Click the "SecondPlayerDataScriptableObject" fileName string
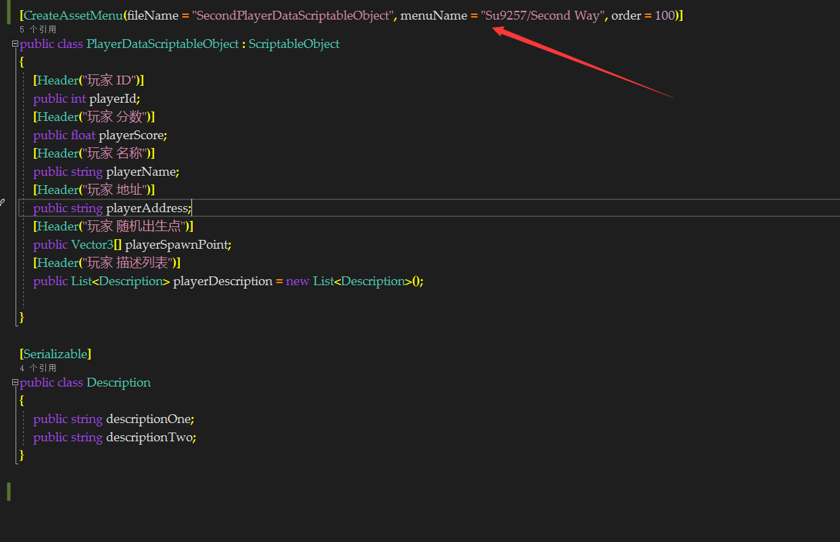Image resolution: width=840 pixels, height=542 pixels. [x=292, y=15]
